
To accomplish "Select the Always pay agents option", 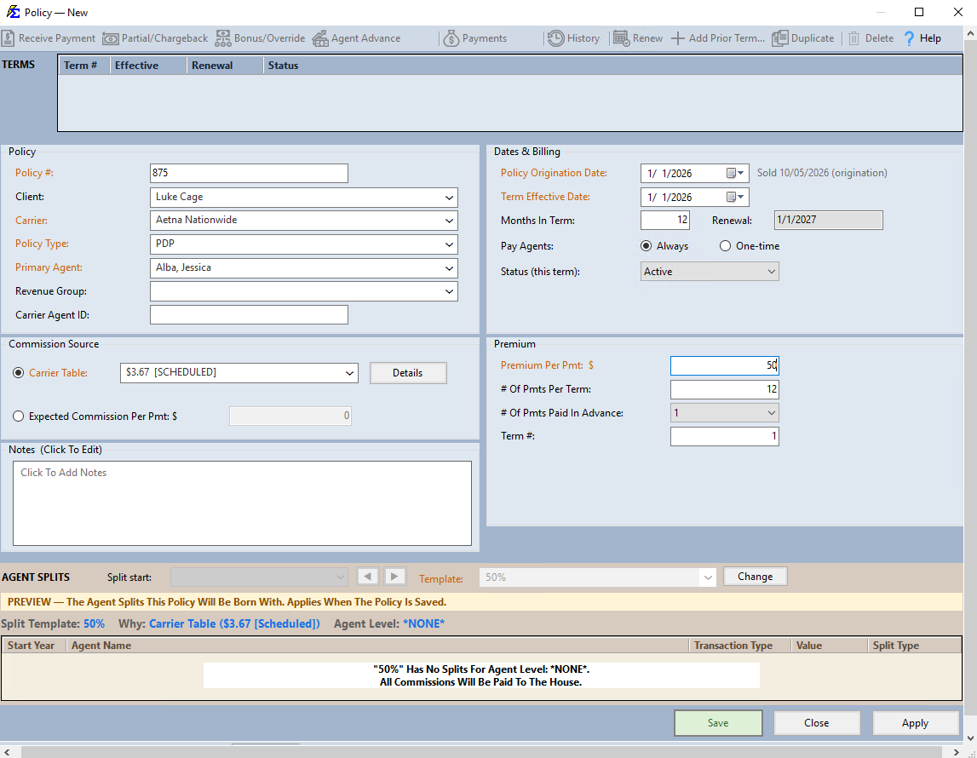I will tap(647, 246).
